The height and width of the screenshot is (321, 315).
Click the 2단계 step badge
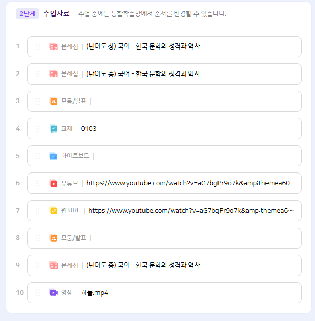tap(28, 13)
